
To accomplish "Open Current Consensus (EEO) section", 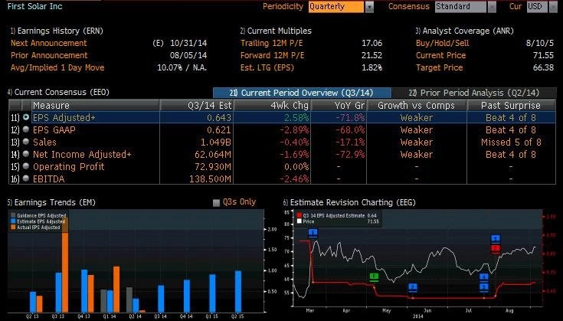I will tap(58, 92).
